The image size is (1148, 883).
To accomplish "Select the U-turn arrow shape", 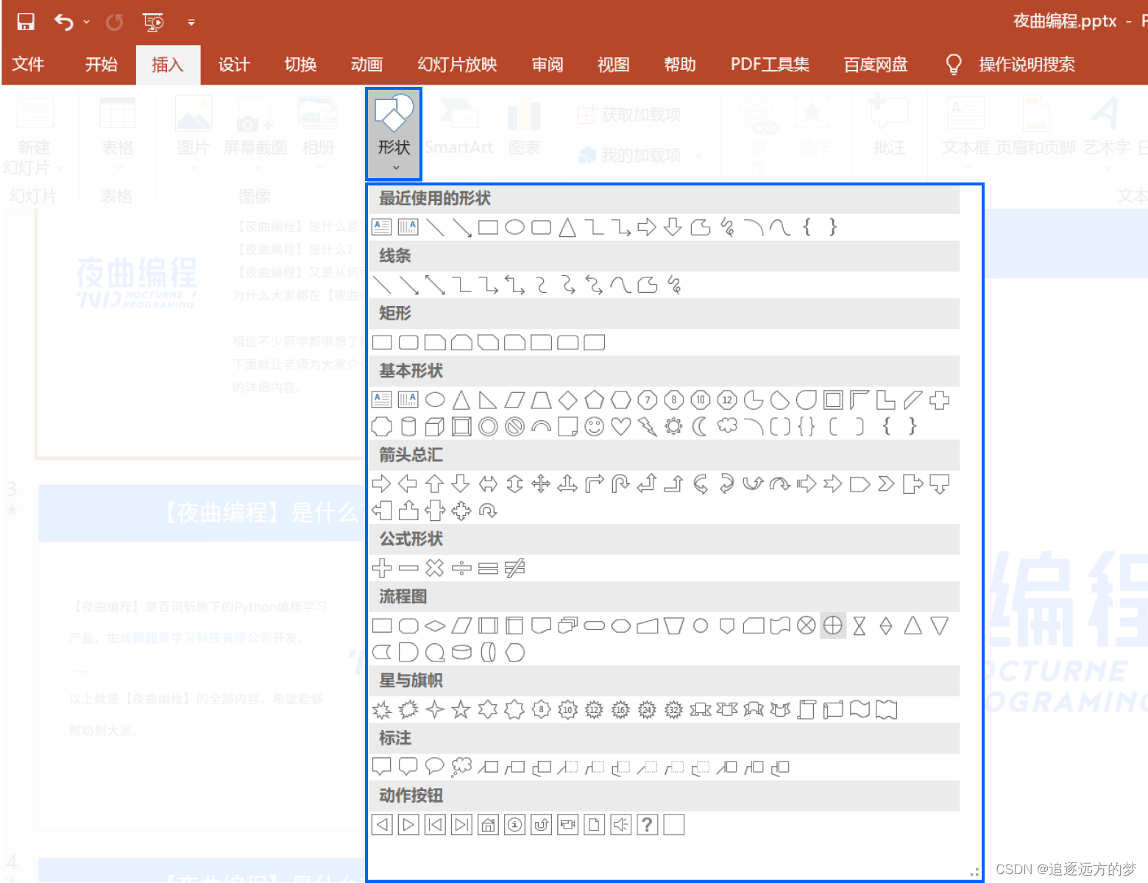I will point(620,483).
